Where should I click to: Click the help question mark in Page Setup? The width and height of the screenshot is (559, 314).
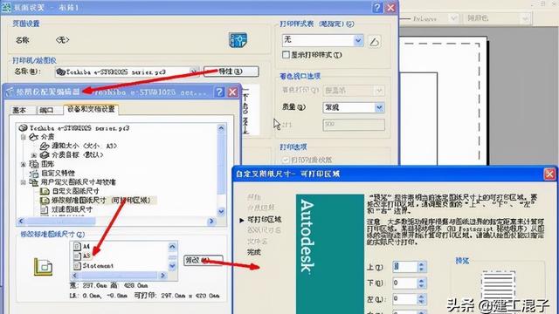coord(377,7)
